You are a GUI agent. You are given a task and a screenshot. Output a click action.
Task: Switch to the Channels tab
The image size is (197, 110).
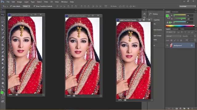175,29
